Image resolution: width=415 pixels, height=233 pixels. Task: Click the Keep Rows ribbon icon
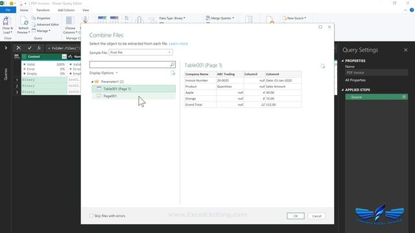102,19
